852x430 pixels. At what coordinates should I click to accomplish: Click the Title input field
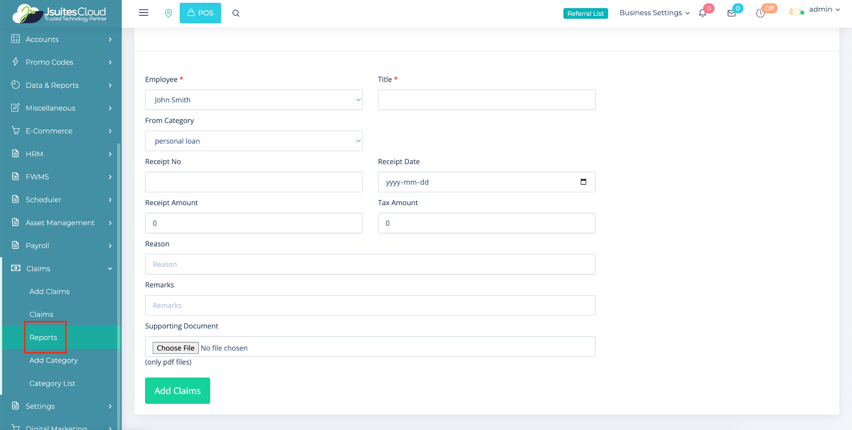[x=486, y=100]
